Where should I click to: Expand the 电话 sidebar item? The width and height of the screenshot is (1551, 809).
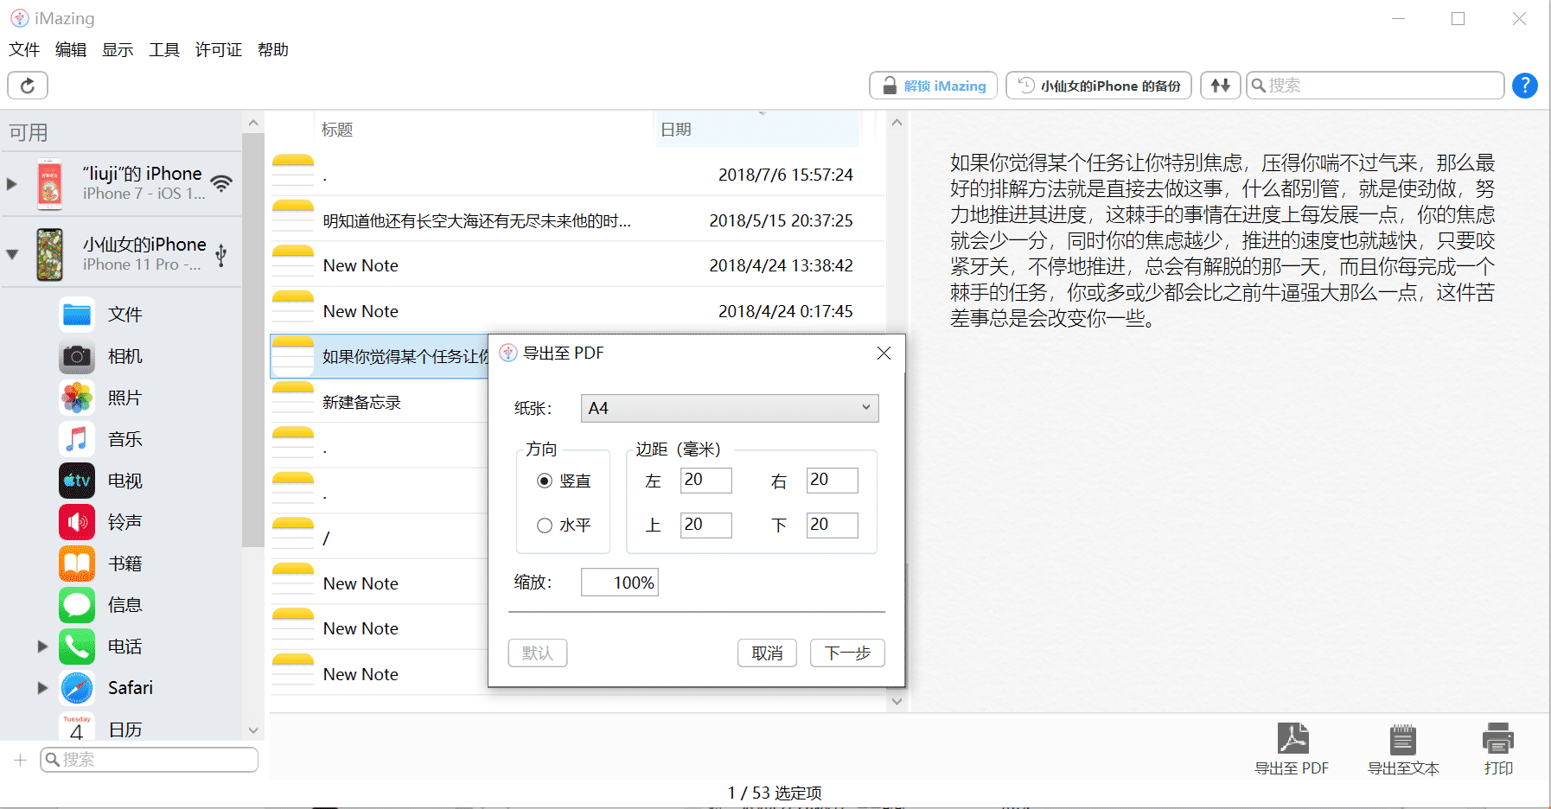pyautogui.click(x=41, y=646)
